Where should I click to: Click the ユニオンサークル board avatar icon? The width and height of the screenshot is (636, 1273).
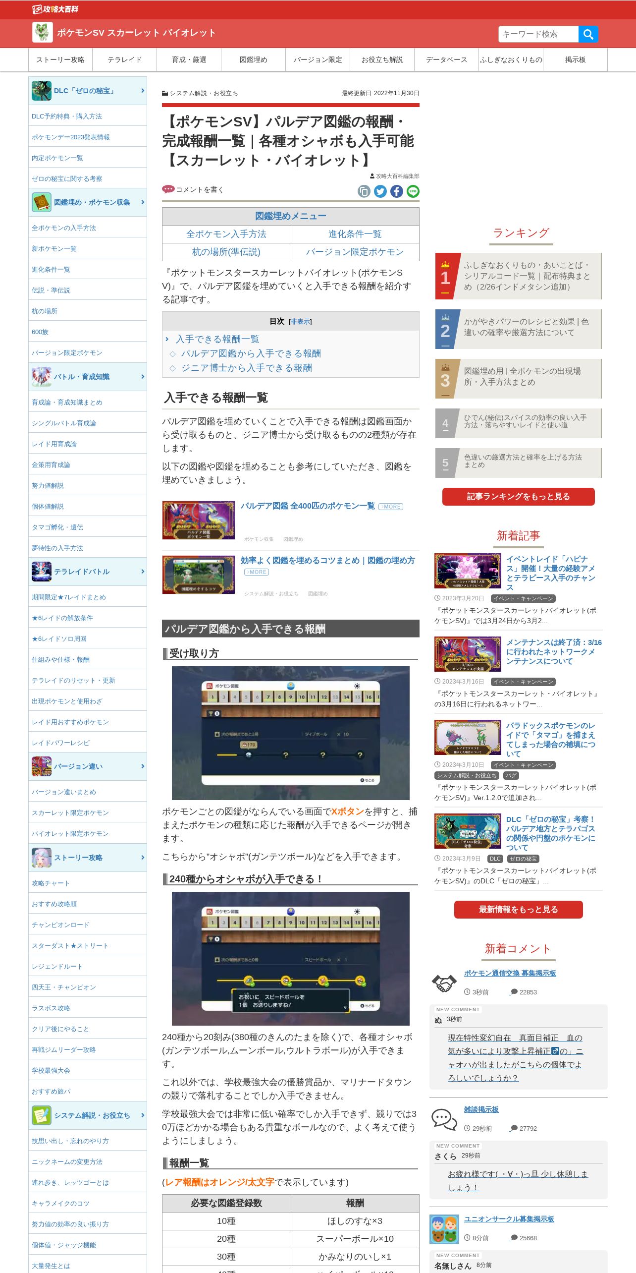(x=444, y=1229)
